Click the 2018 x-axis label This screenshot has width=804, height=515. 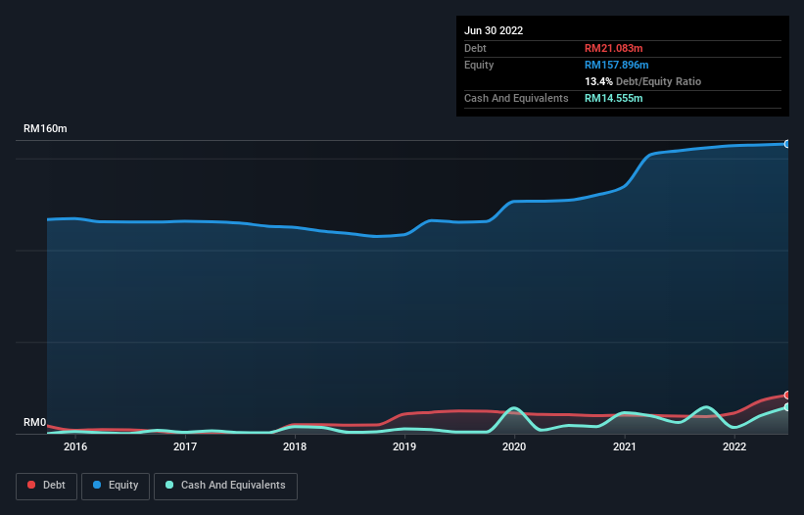tap(295, 446)
